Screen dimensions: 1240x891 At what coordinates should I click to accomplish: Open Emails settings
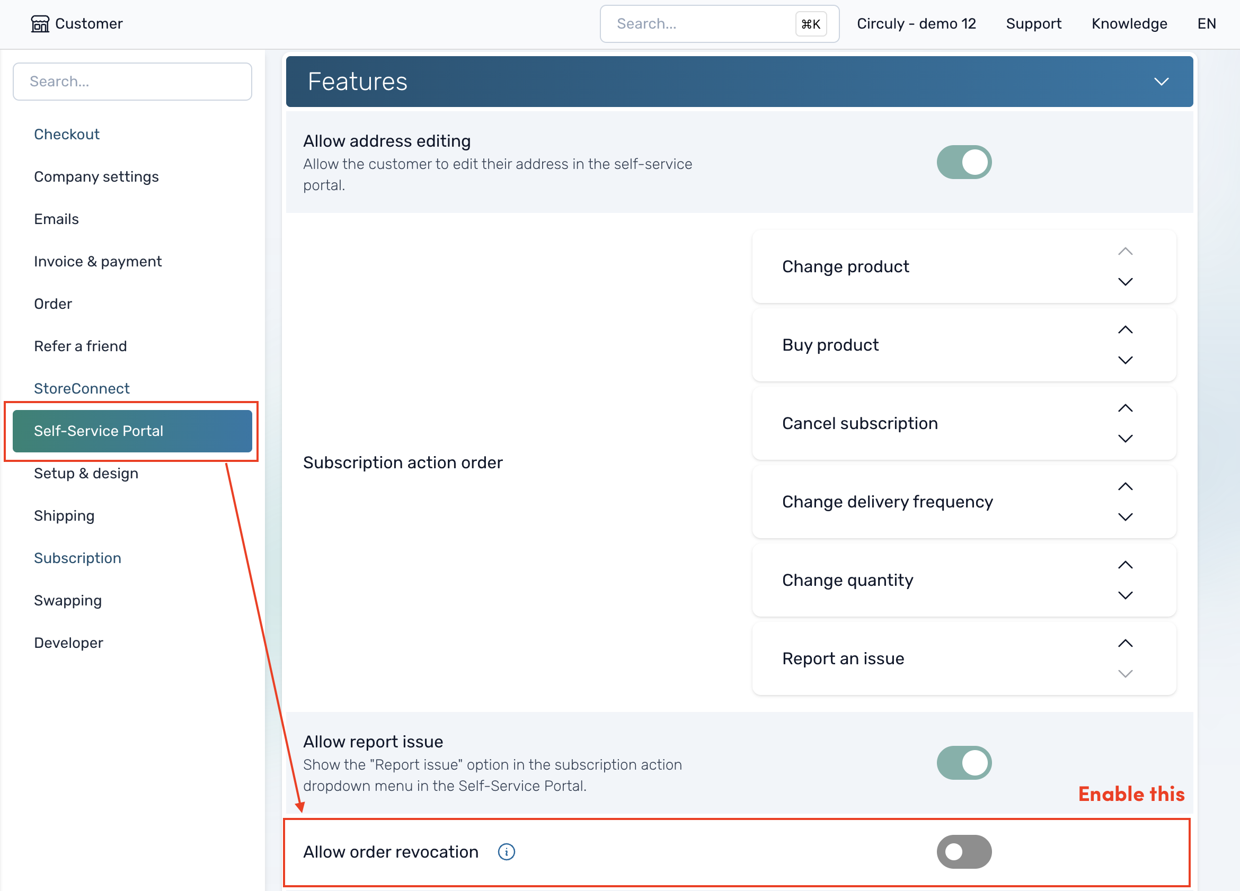click(56, 219)
